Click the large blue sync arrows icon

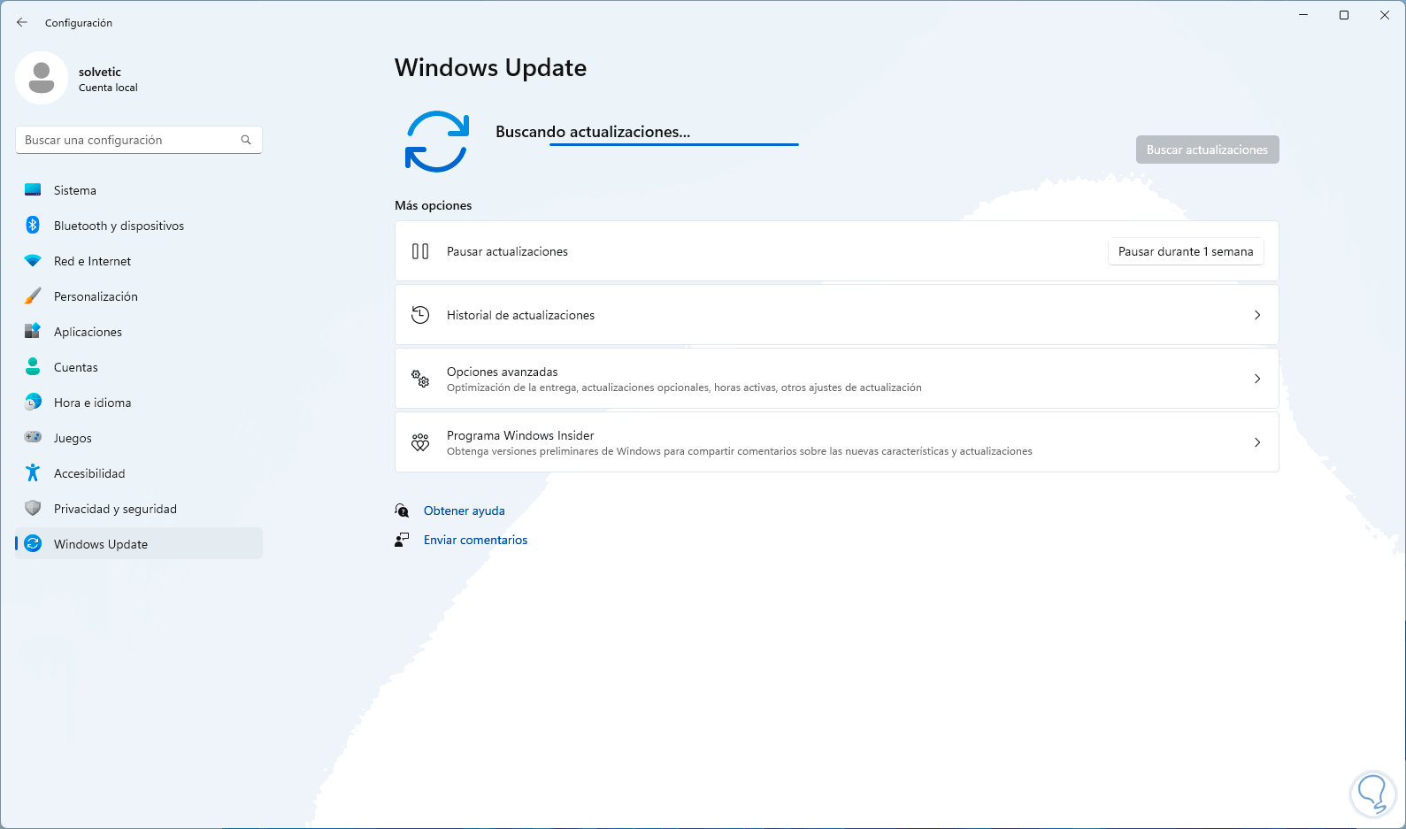[437, 142]
